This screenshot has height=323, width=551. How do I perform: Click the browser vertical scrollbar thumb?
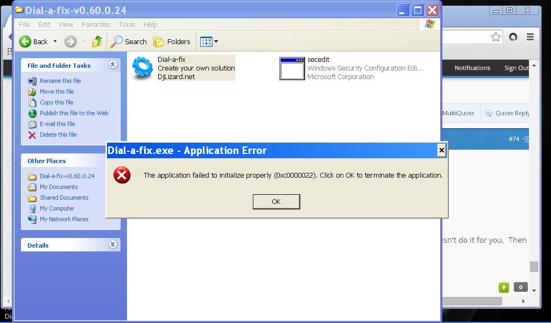(534, 267)
